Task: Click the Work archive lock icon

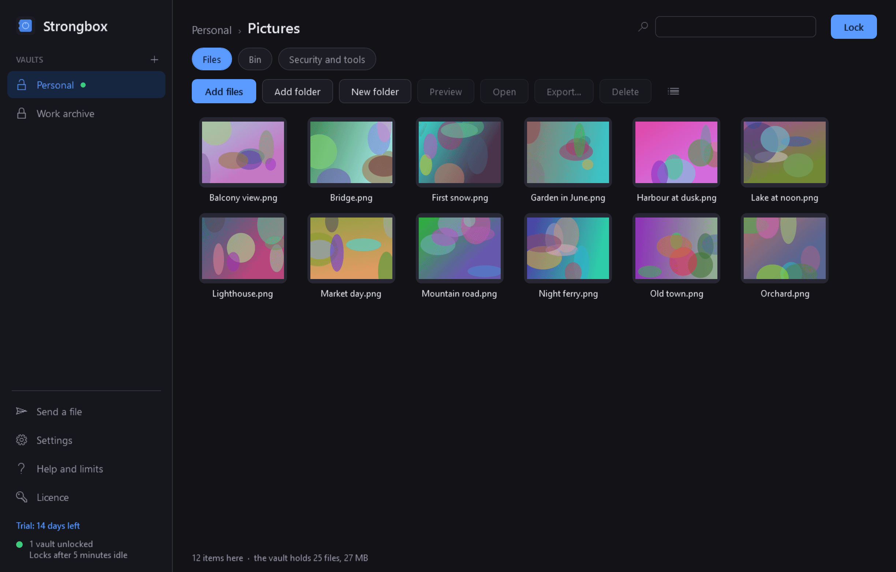Action: [x=22, y=114]
